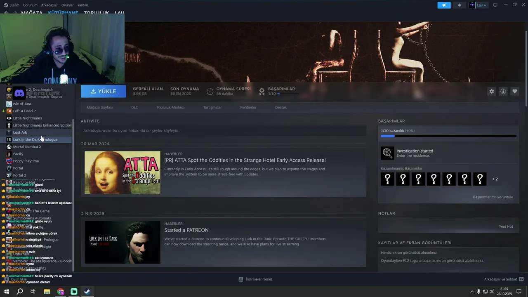Open the DLC tab
The width and height of the screenshot is (528, 297).
[134, 107]
